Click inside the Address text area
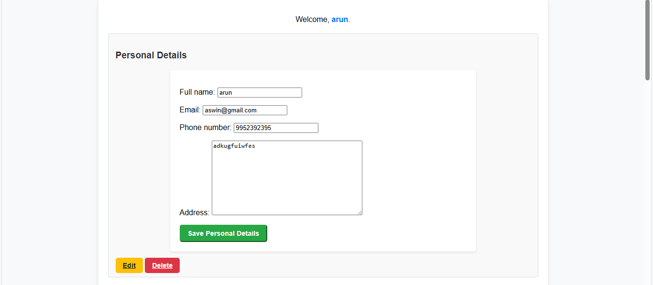This screenshot has height=285, width=653. 287,178
